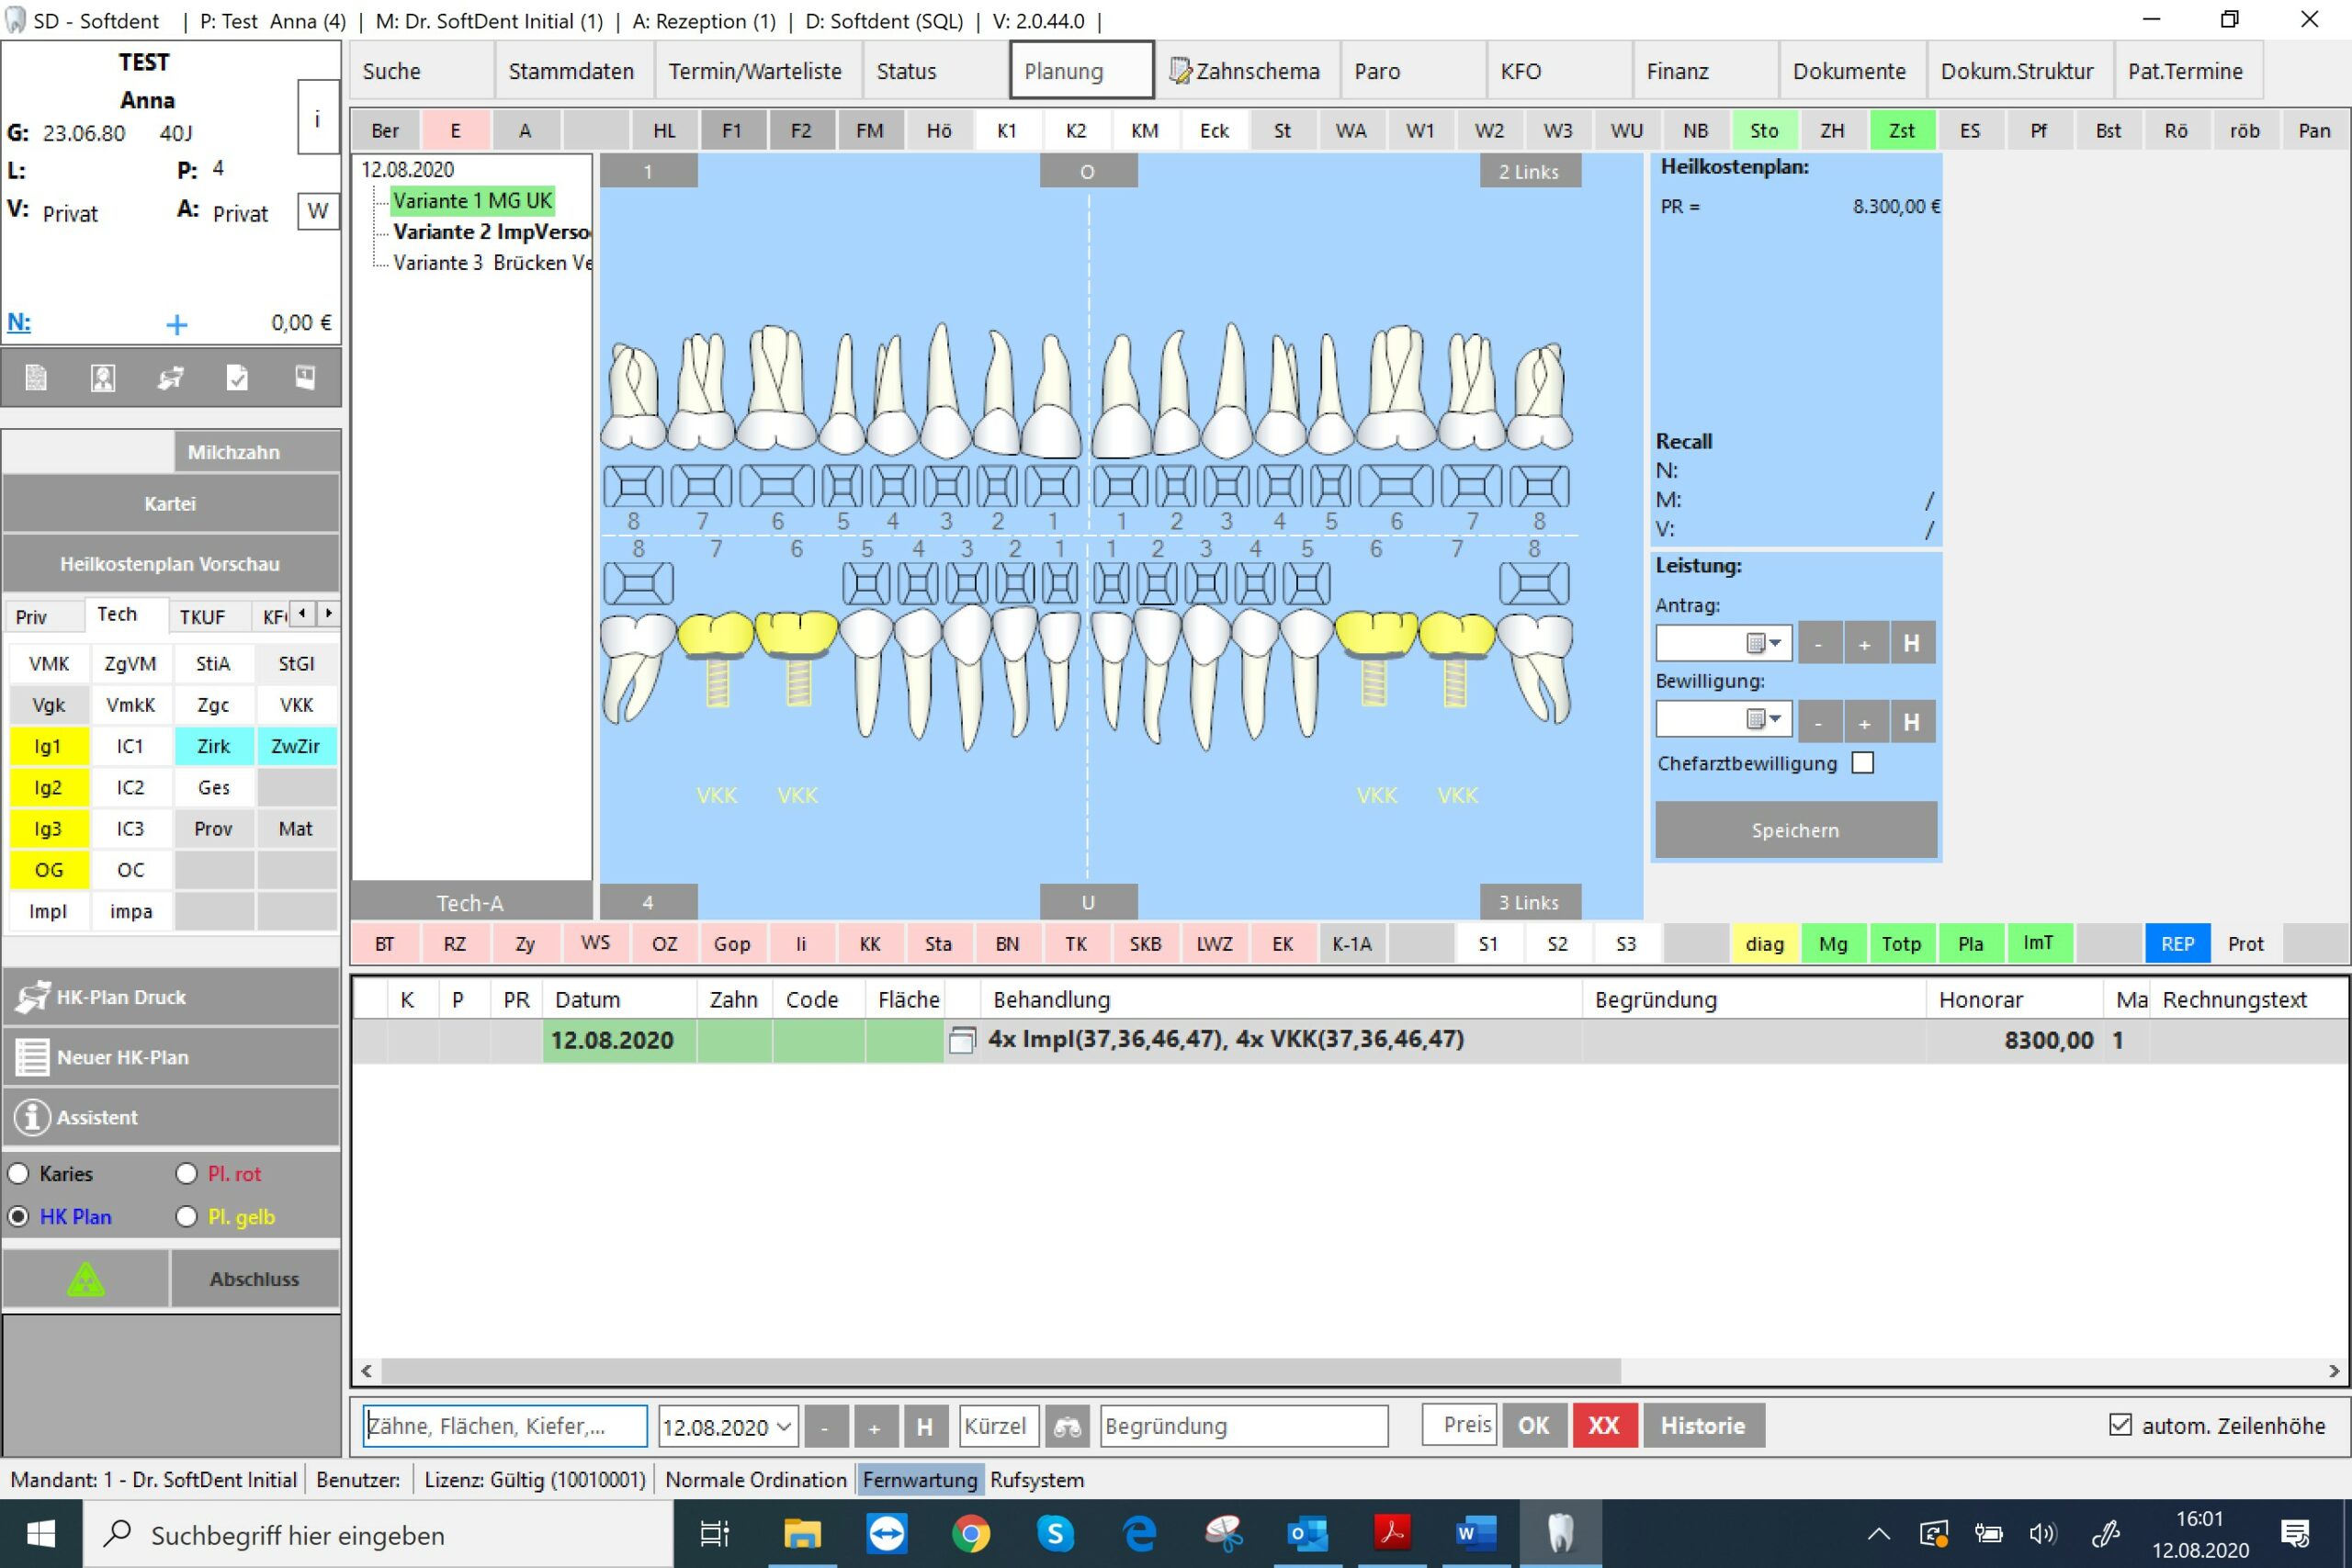Click the red XX button
The width and height of the screenshot is (2352, 1568).
pos(1604,1426)
